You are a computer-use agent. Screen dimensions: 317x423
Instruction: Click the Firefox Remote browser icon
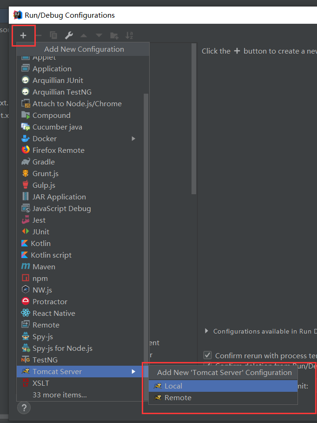25,150
